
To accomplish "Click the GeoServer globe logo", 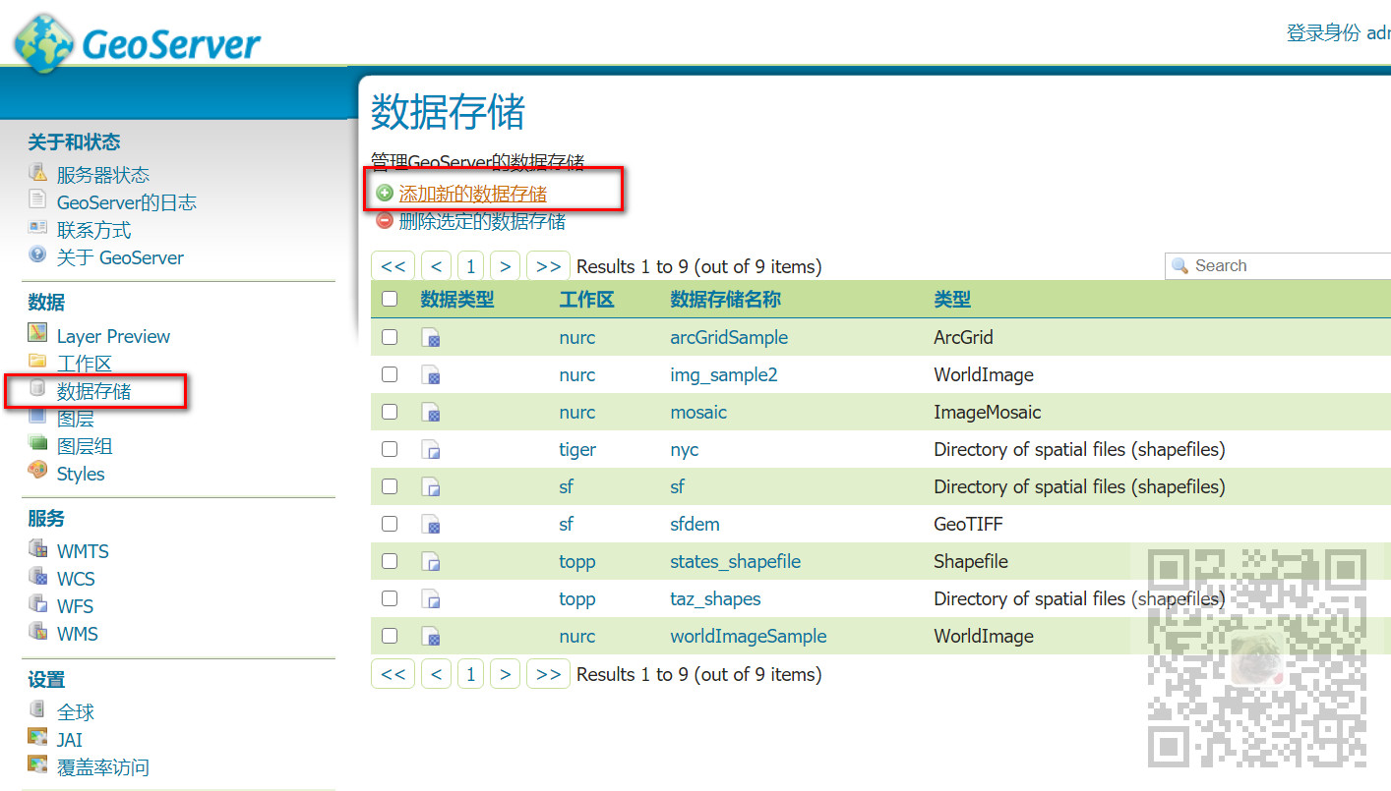I will pos(43,43).
